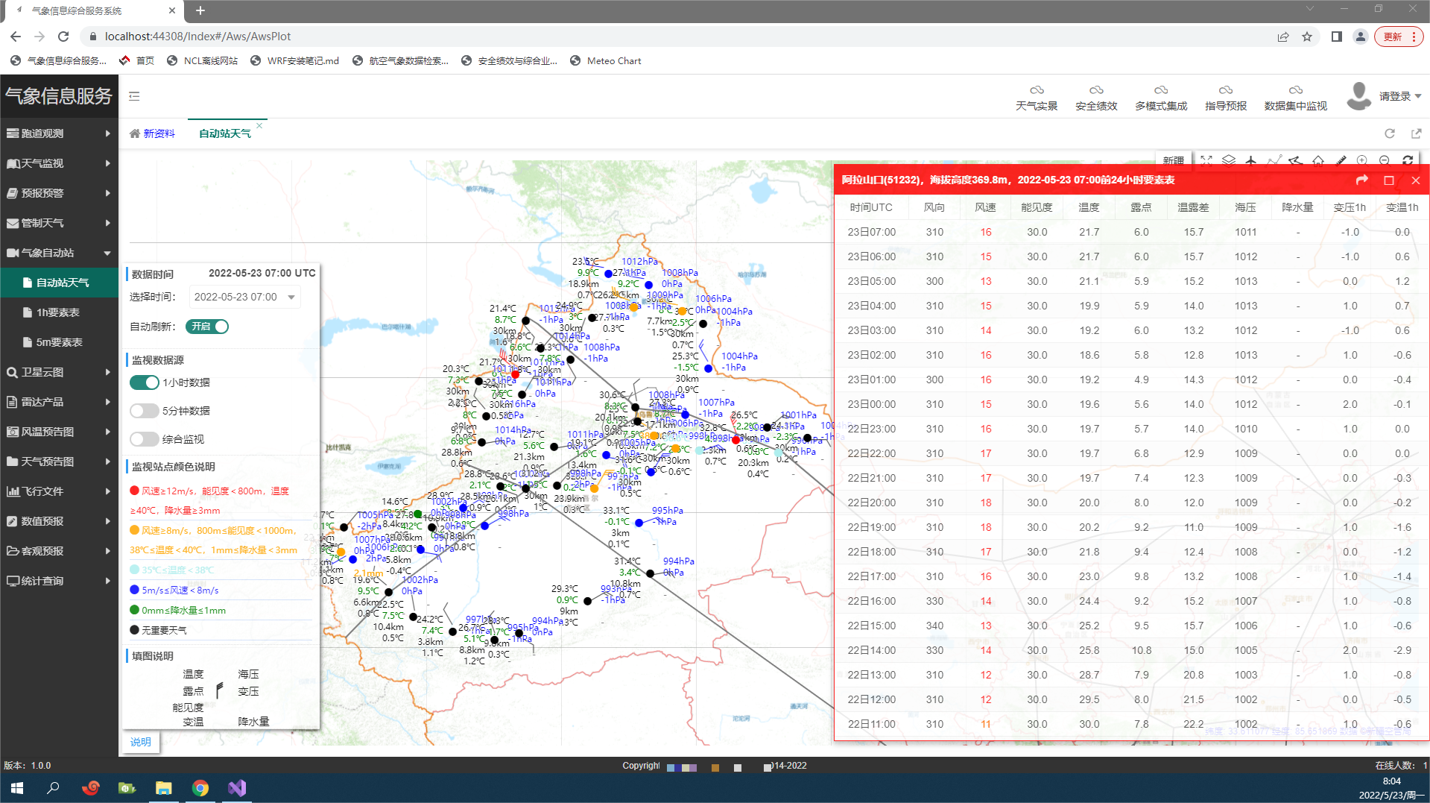Click the share arrow in red popup header

(1362, 180)
